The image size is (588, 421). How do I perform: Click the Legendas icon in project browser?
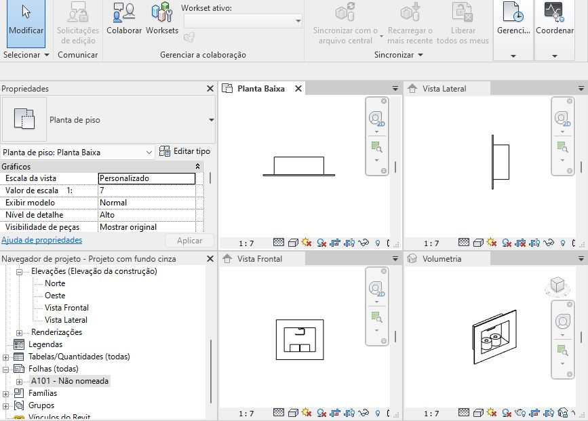[19, 344]
